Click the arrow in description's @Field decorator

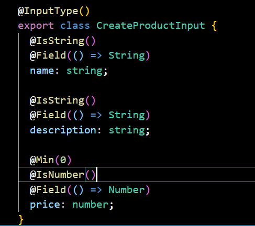96,116
